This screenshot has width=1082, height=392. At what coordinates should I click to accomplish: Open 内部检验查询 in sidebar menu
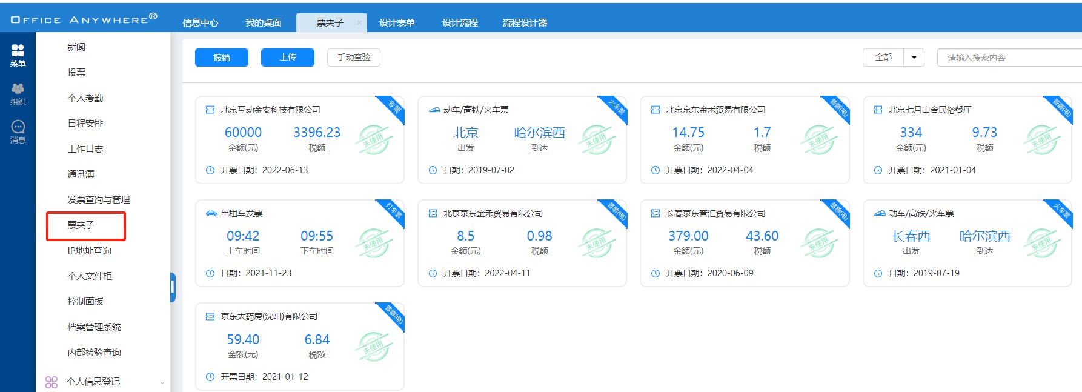click(x=94, y=352)
